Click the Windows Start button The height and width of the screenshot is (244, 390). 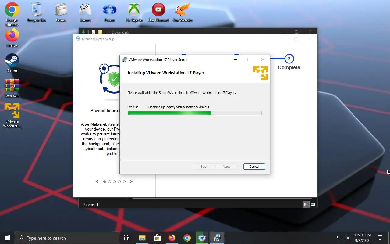click(x=7, y=238)
